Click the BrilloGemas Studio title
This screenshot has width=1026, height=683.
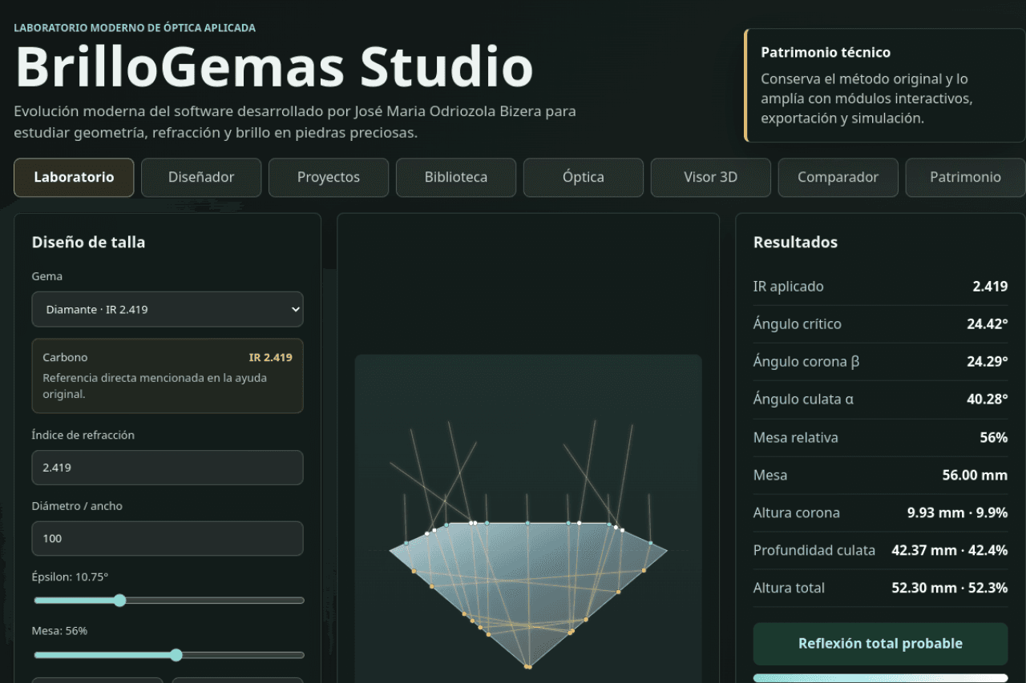click(274, 67)
